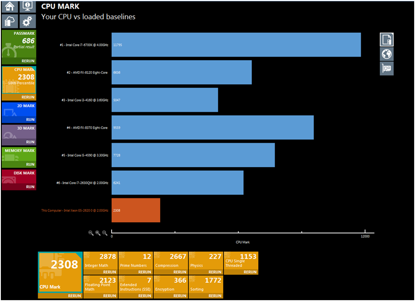
Task: Select the 3D Mark tile
Action: [19, 132]
